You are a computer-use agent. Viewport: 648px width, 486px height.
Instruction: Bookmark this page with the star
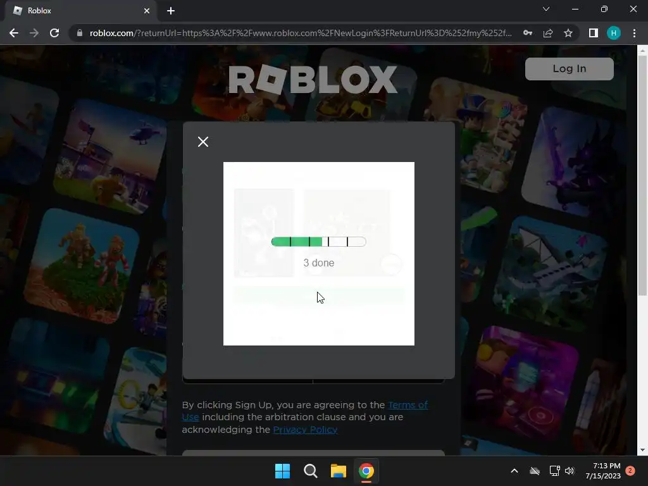(x=568, y=33)
